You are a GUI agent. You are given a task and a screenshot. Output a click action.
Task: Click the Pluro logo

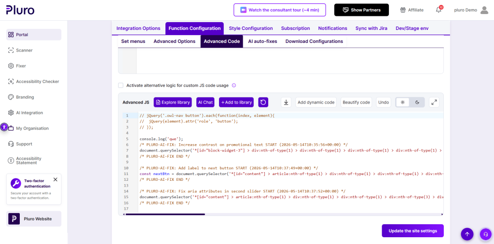coord(20,10)
